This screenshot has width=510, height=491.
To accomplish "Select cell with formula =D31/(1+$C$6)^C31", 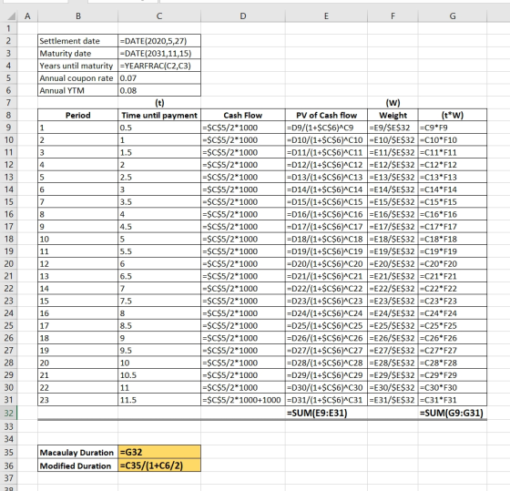I will (x=326, y=400).
